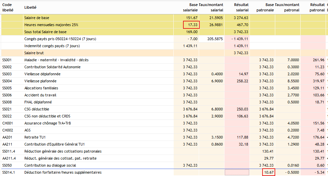Select the "Salaire de base" row label

pos(36,18)
